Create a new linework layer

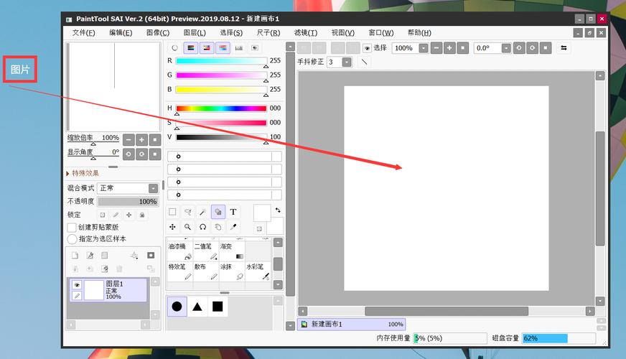tap(90, 256)
